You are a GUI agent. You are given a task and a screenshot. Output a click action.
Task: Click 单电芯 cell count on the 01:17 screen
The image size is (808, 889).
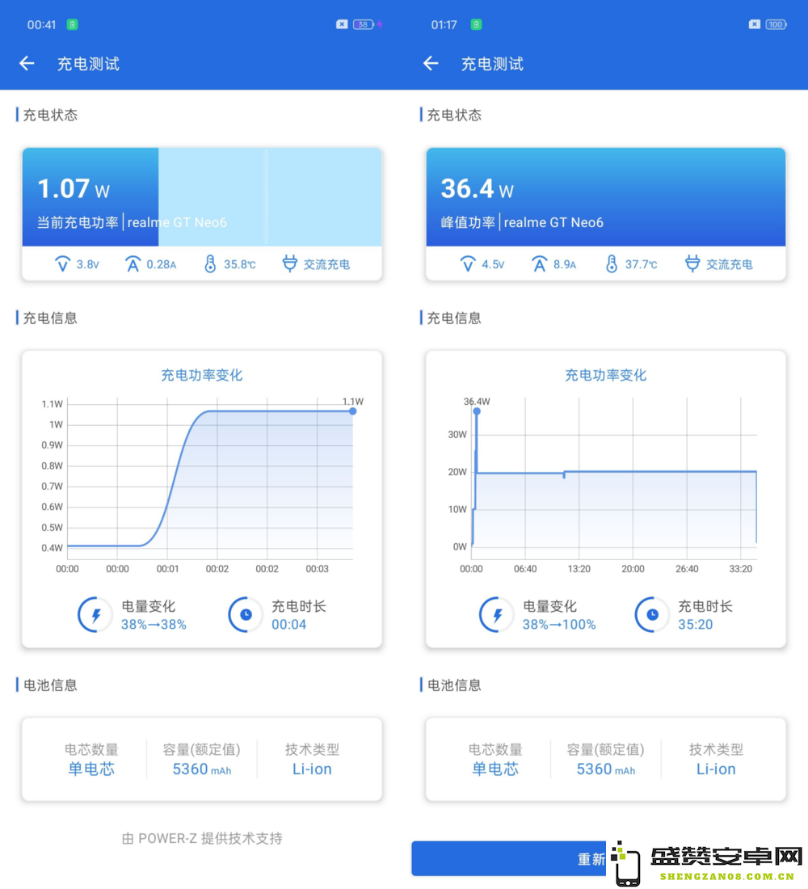pyautogui.click(x=495, y=769)
